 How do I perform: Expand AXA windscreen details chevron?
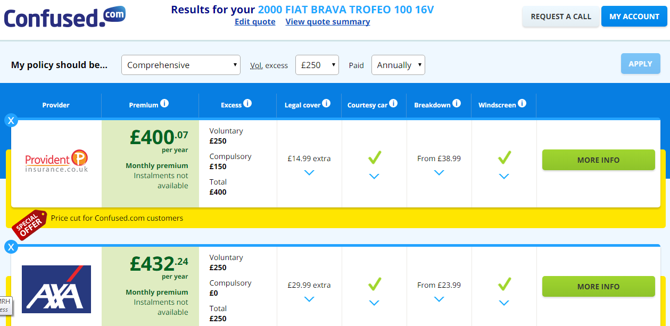504,303
